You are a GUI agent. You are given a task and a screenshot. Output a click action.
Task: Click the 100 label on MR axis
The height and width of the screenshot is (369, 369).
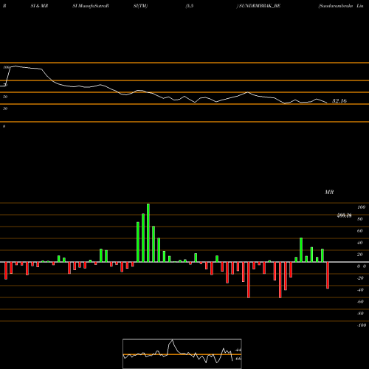pos(361,207)
